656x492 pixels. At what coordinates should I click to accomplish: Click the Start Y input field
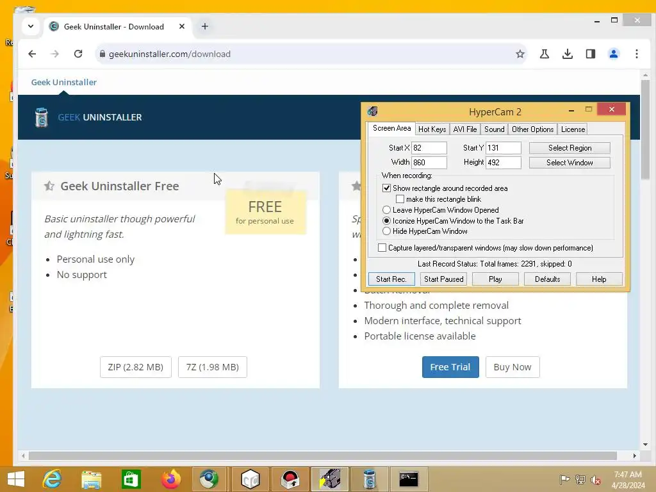[504, 148]
